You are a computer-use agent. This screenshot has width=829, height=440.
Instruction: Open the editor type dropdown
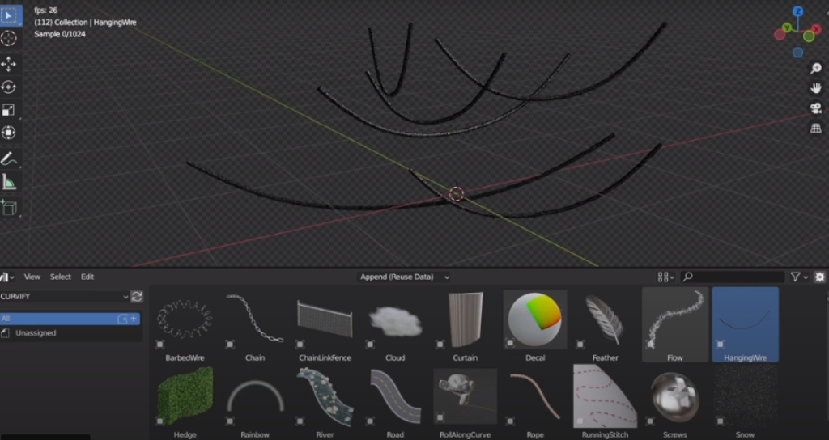[7, 277]
